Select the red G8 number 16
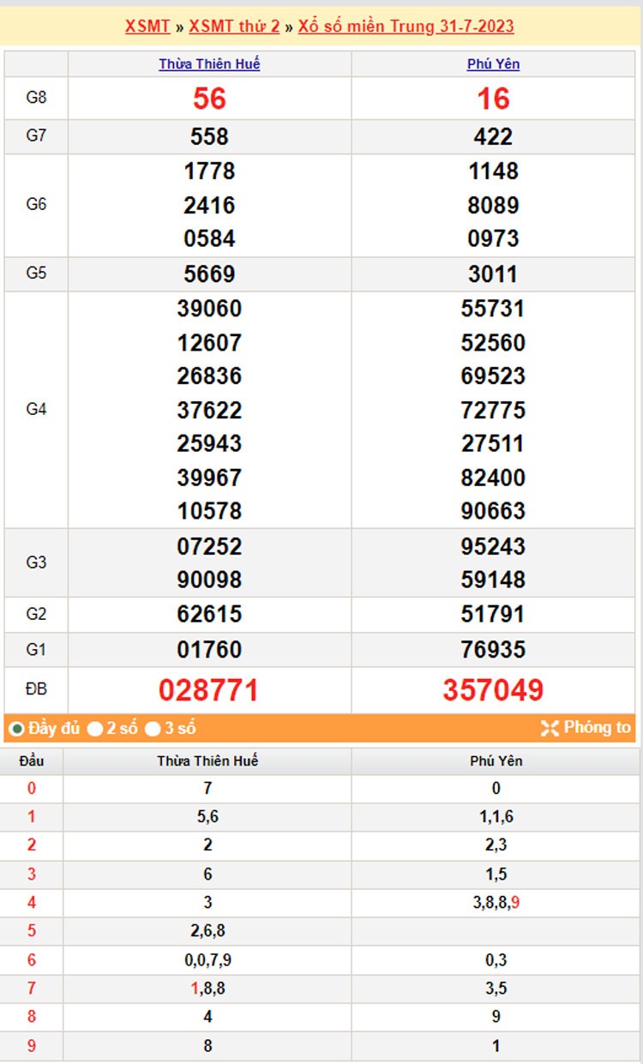643x1064 pixels. click(493, 99)
